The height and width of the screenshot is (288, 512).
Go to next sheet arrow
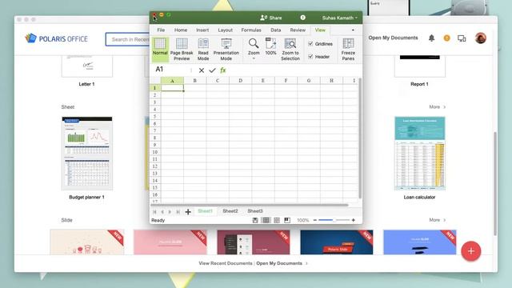coord(170,212)
